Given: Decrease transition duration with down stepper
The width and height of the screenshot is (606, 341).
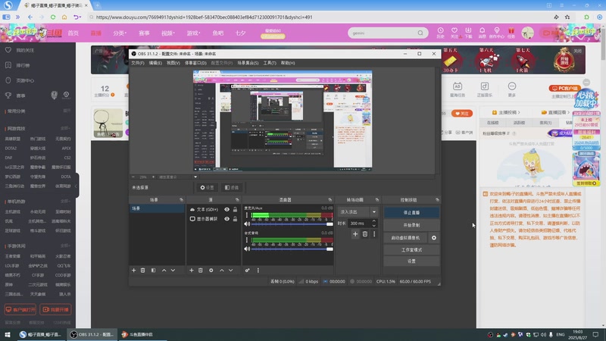Looking at the screenshot, I should click(373, 225).
